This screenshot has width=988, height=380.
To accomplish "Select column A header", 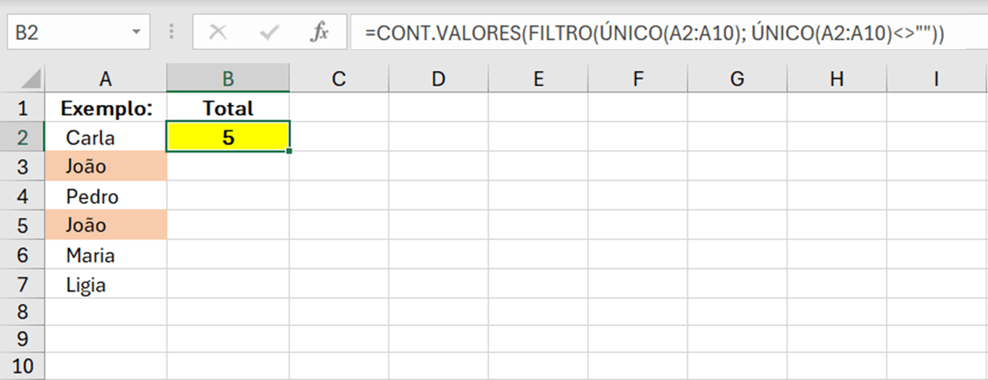I will 106,79.
